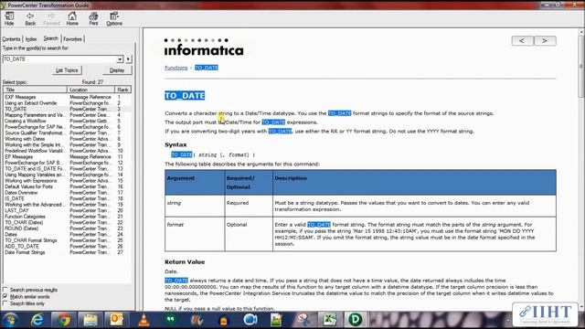Viewport: 585px width, 329px height.
Task: Open Source Qualifier Transformat... result
Action: pyautogui.click(x=35, y=133)
